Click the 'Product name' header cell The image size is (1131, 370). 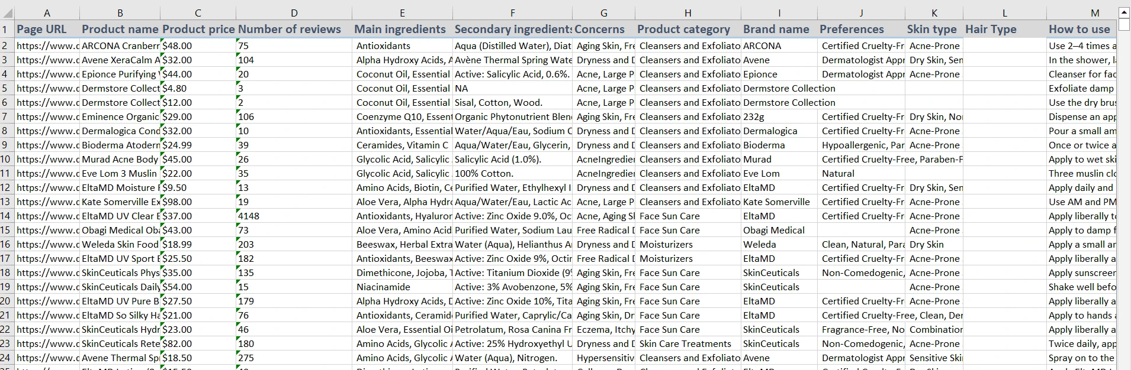click(120, 29)
